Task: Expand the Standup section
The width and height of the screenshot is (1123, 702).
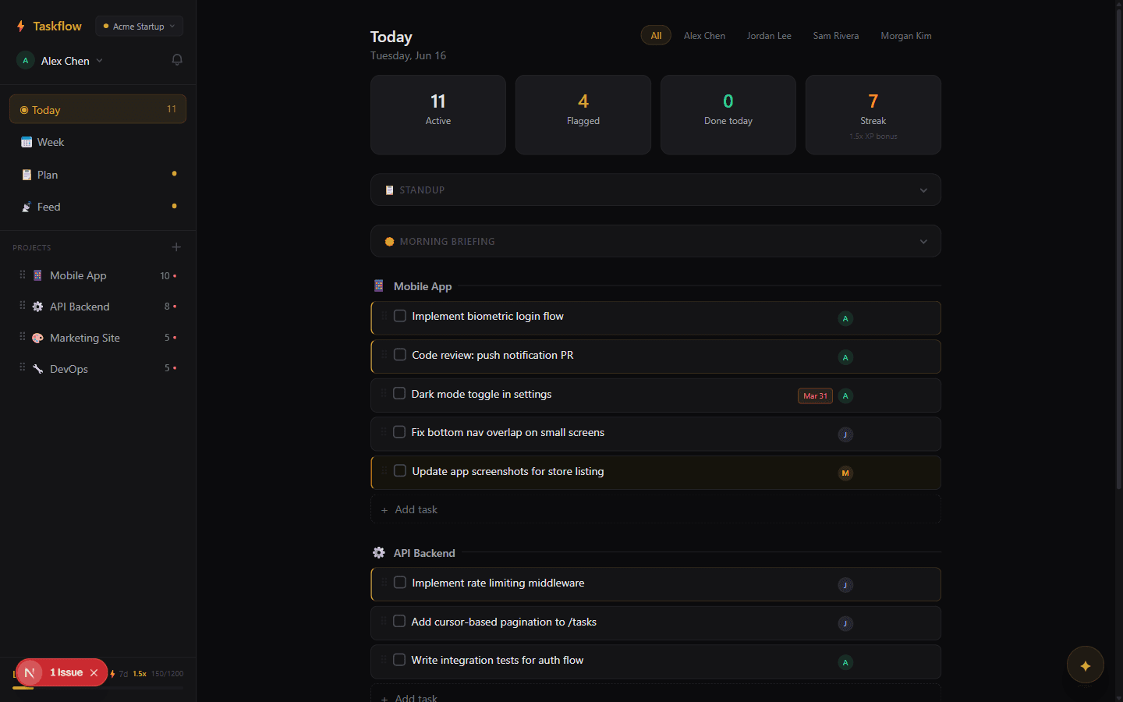Action: click(656, 190)
